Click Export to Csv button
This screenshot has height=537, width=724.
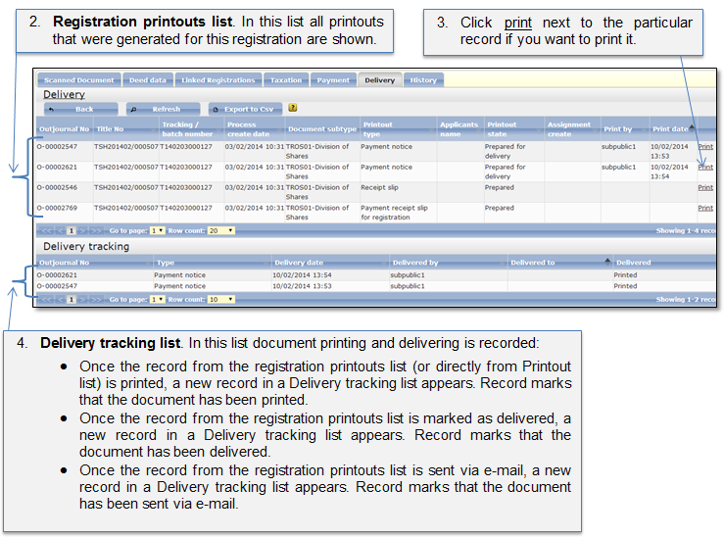pos(243,109)
